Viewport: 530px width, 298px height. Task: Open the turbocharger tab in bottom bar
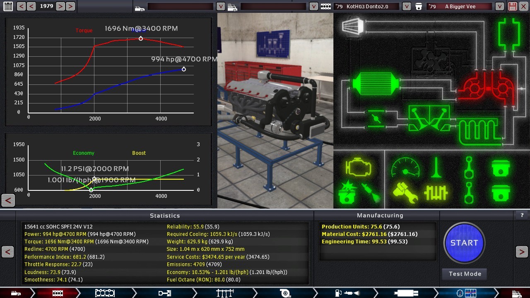[285, 293]
